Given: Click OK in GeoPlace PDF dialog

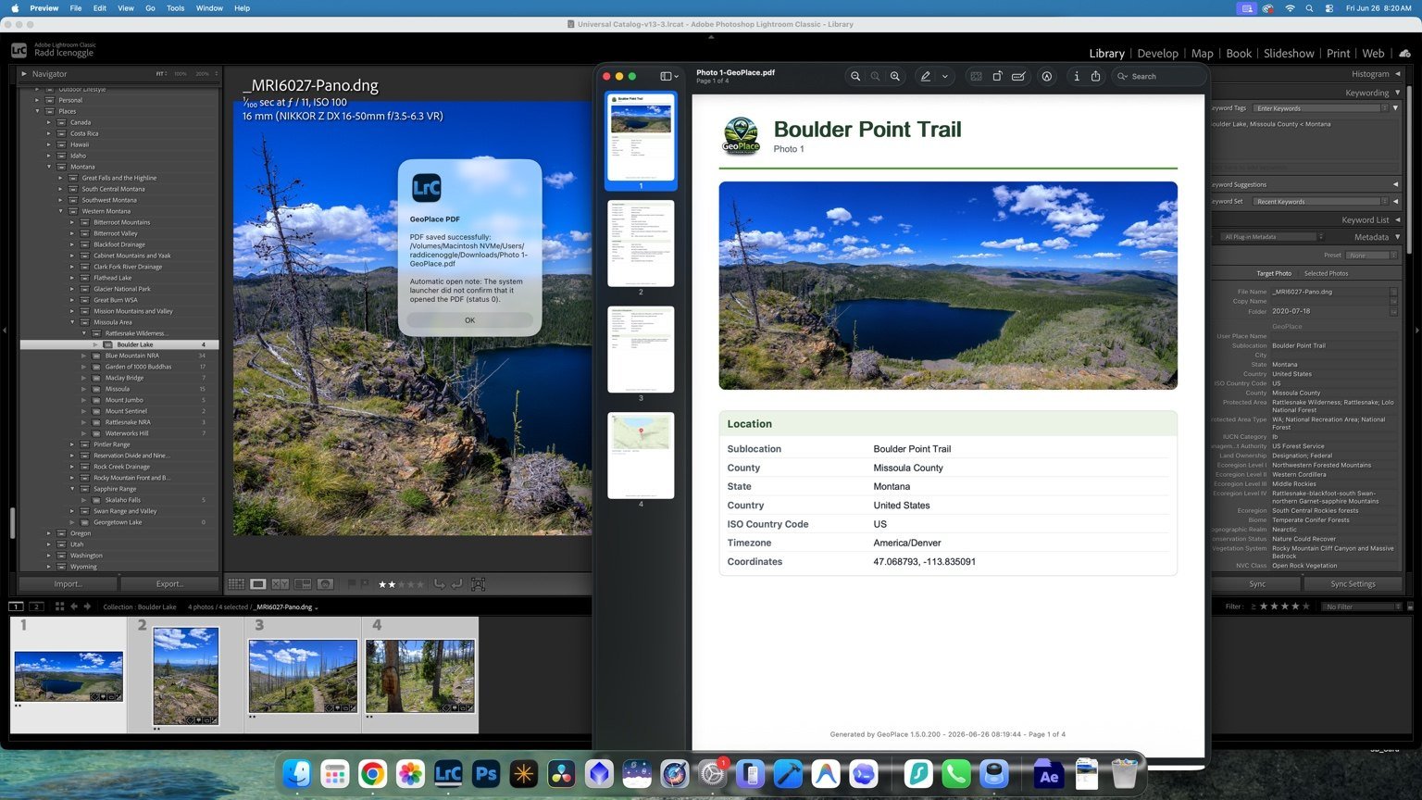Looking at the screenshot, I should click(x=469, y=320).
